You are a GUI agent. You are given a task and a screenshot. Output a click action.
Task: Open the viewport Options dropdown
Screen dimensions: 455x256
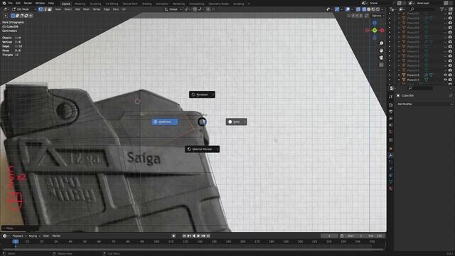378,16
